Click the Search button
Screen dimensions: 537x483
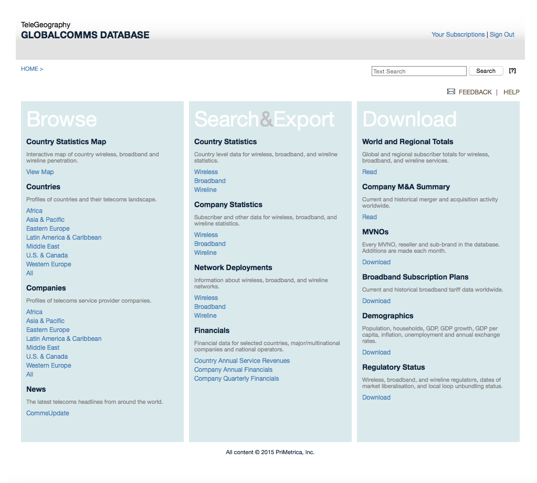486,71
